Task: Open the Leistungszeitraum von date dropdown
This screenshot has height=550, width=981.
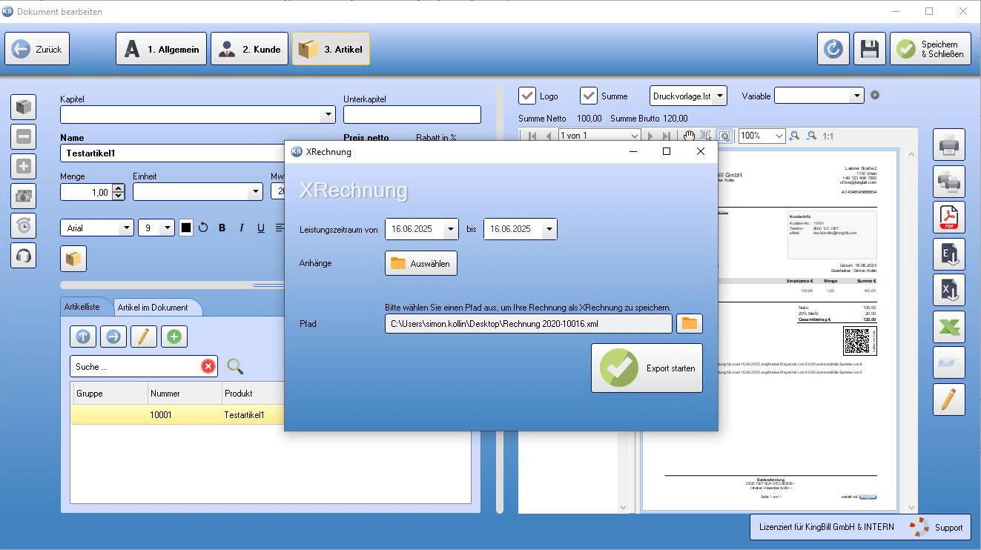Action: 451,229
